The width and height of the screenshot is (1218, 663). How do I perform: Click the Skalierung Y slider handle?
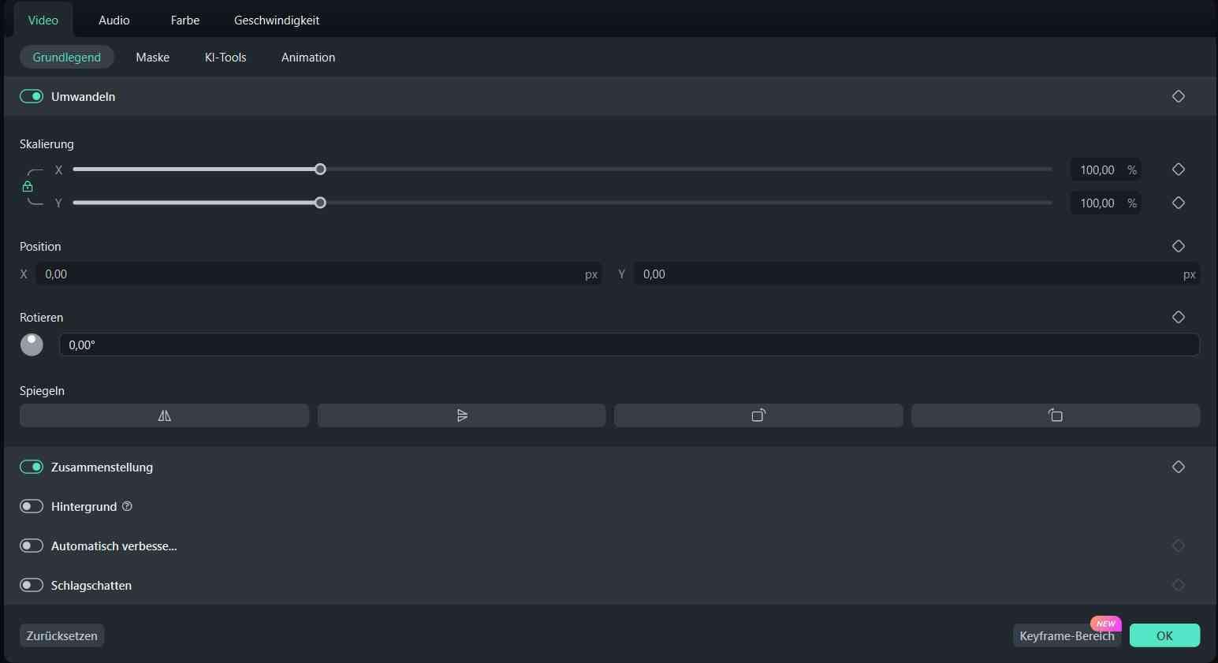pos(320,203)
